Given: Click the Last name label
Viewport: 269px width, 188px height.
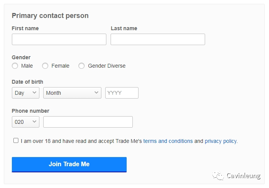Looking at the screenshot, I should [124, 28].
